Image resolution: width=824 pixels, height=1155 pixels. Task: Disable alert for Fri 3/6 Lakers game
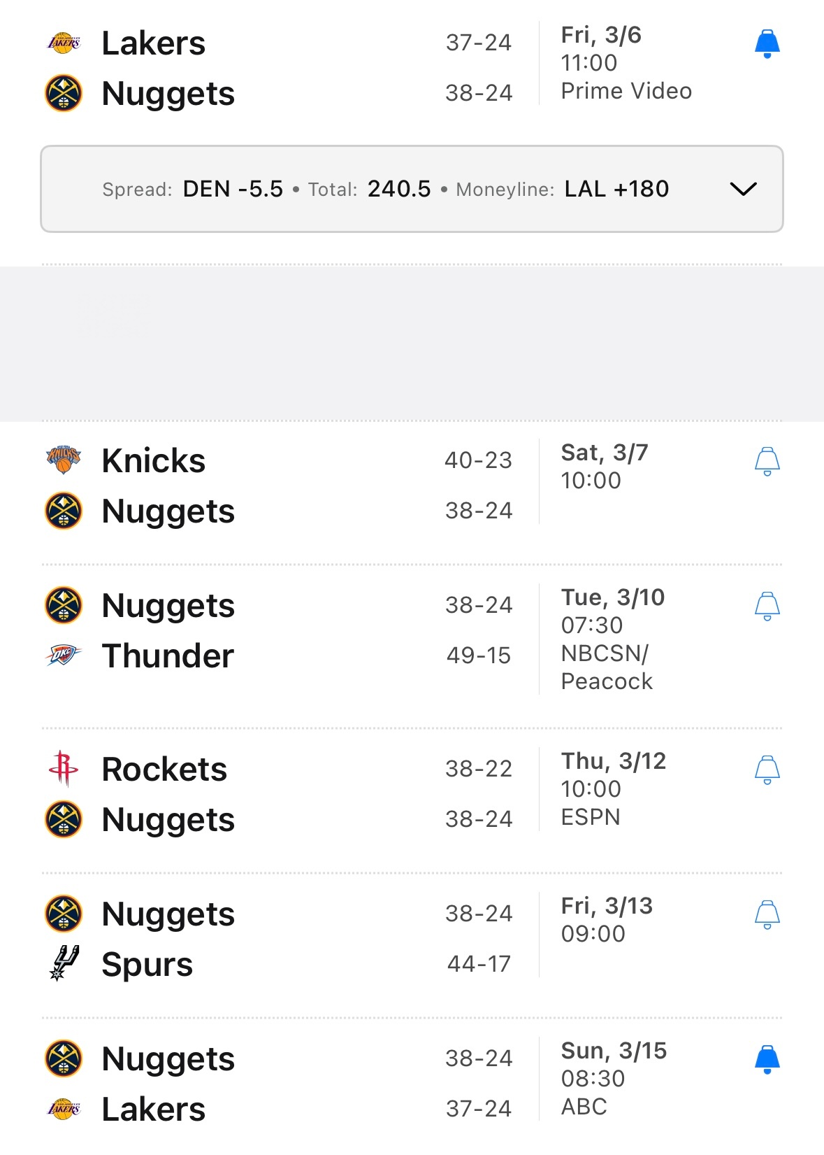coord(767,44)
